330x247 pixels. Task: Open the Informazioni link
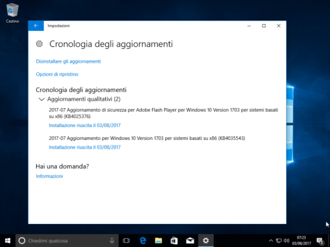(x=50, y=176)
